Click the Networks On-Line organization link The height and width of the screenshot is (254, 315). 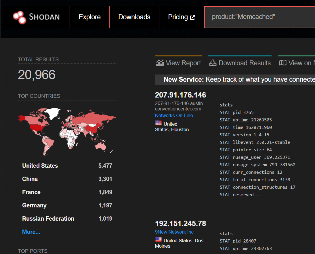(x=174, y=115)
